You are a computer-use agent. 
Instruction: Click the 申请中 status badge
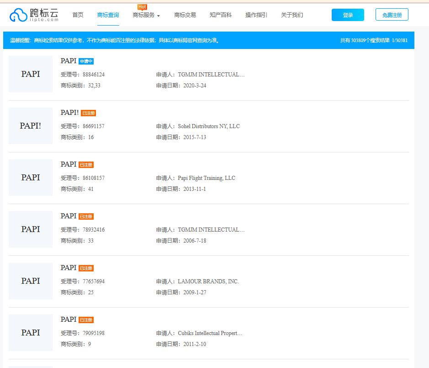click(x=86, y=61)
